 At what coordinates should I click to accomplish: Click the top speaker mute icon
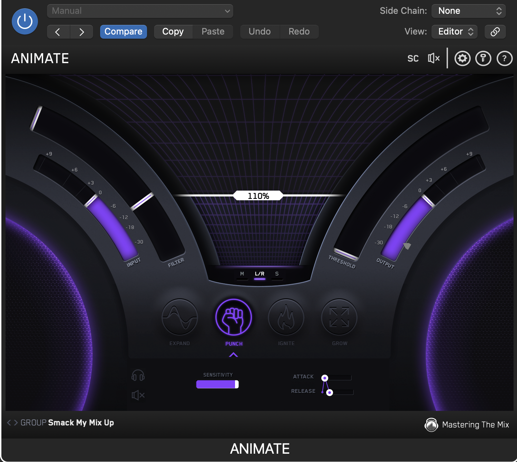coord(434,58)
